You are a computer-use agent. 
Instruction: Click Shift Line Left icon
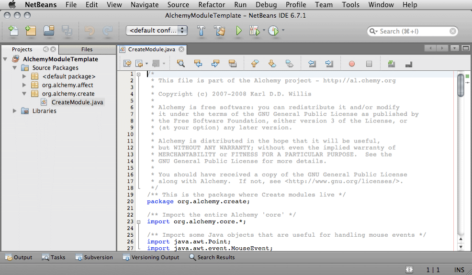point(312,64)
